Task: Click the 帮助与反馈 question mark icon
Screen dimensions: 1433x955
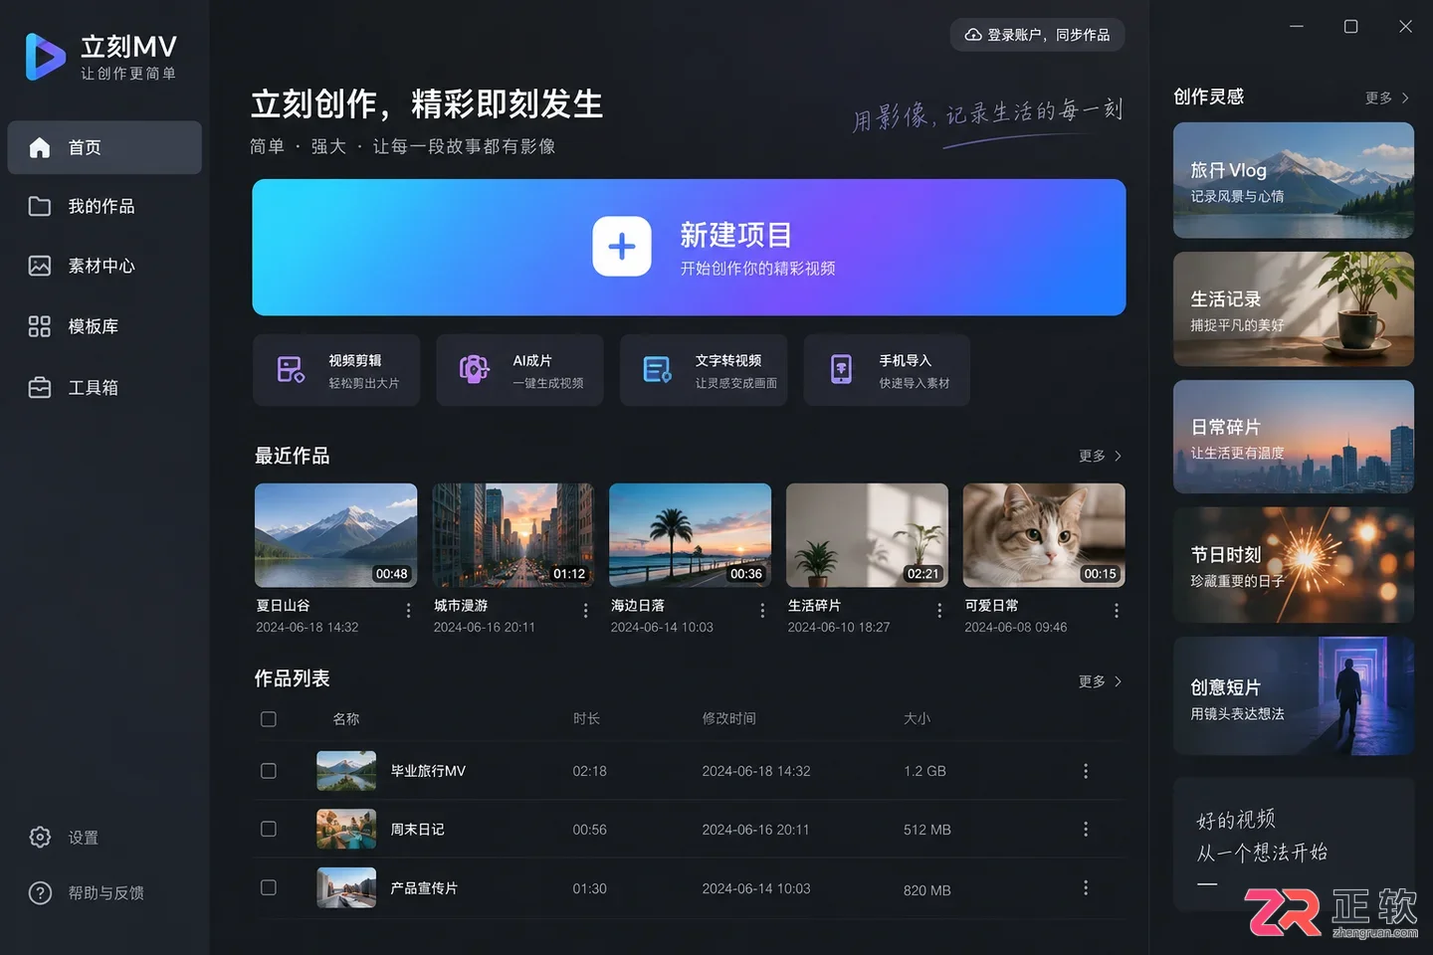Action: click(40, 893)
